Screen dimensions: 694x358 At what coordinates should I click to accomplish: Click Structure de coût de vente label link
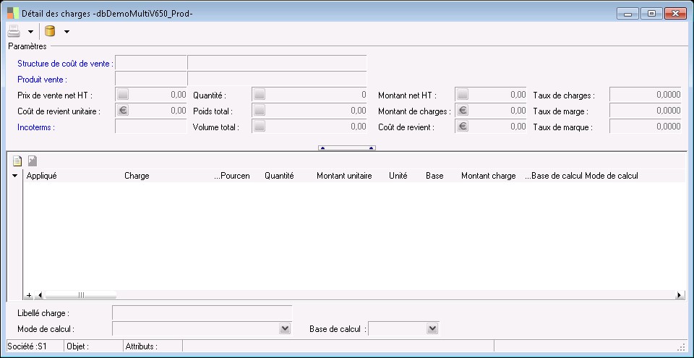[x=66, y=64]
